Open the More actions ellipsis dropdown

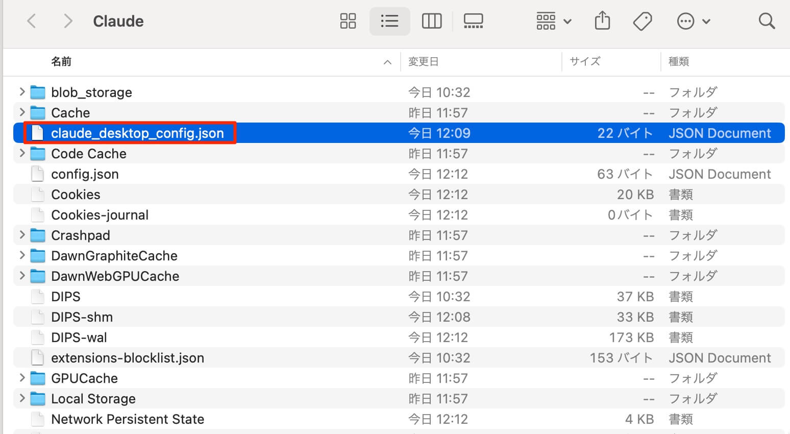[693, 21]
